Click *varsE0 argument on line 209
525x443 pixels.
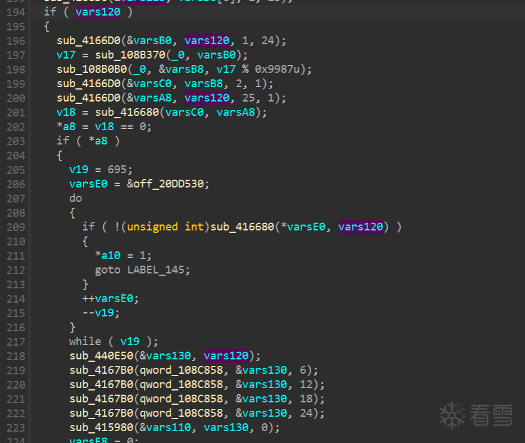click(303, 227)
